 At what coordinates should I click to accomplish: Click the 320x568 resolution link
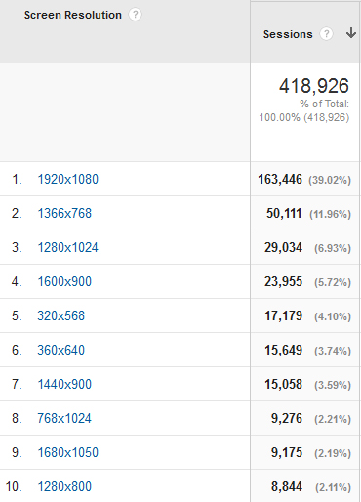pyautogui.click(x=60, y=315)
